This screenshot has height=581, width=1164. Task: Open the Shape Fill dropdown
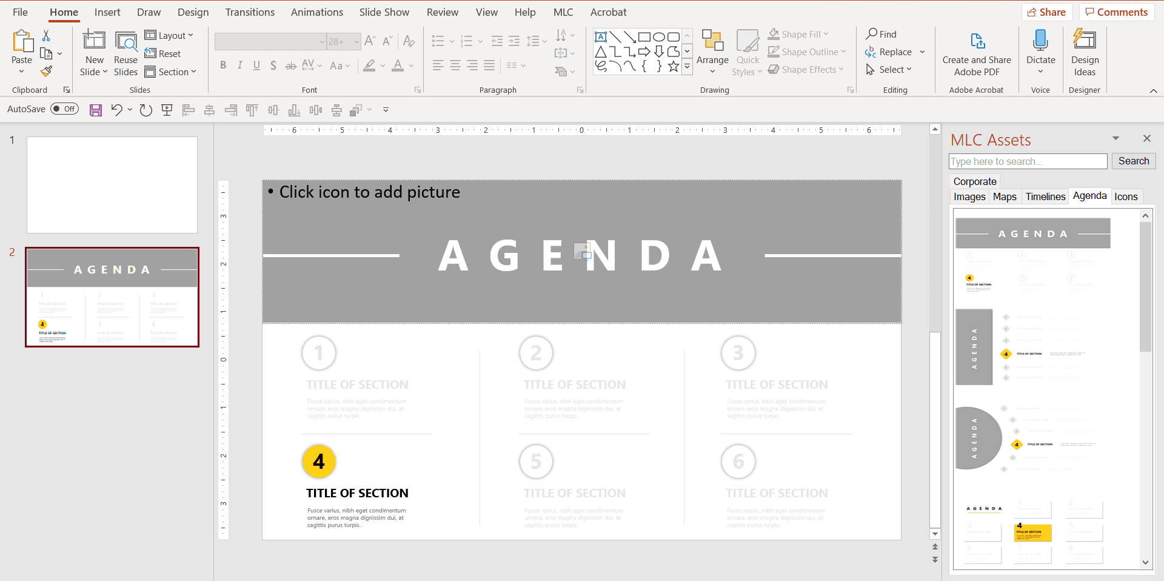[798, 35]
